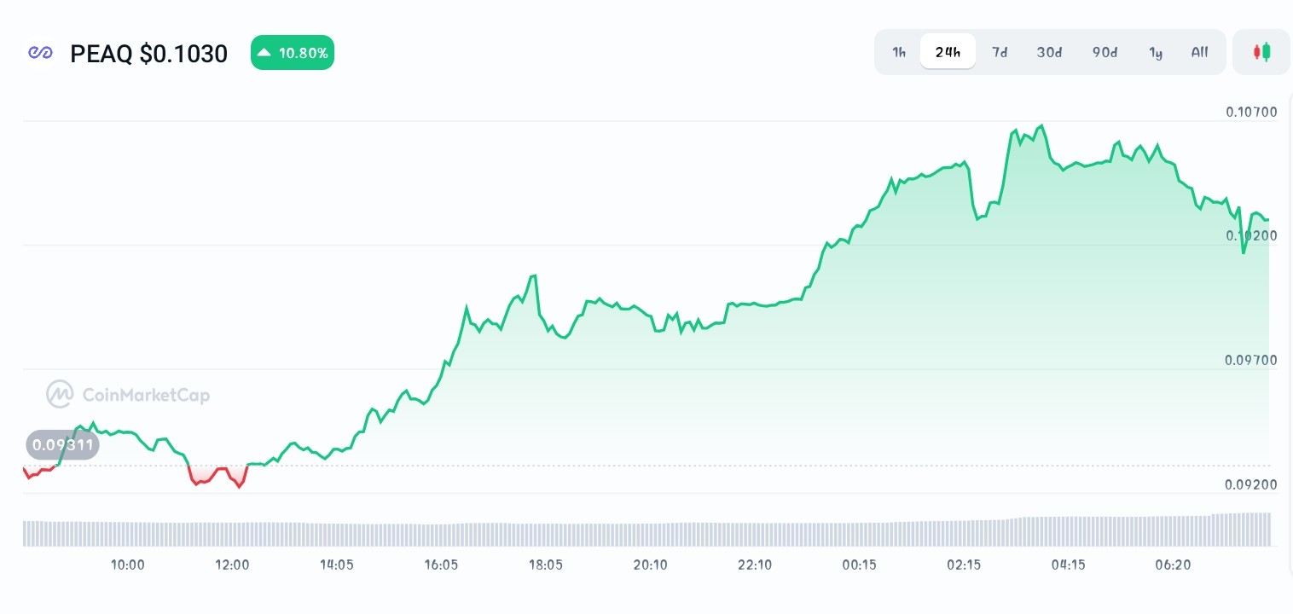Click the 16:05 time axis label
Viewport: 1293px width, 614px height.
pos(441,565)
